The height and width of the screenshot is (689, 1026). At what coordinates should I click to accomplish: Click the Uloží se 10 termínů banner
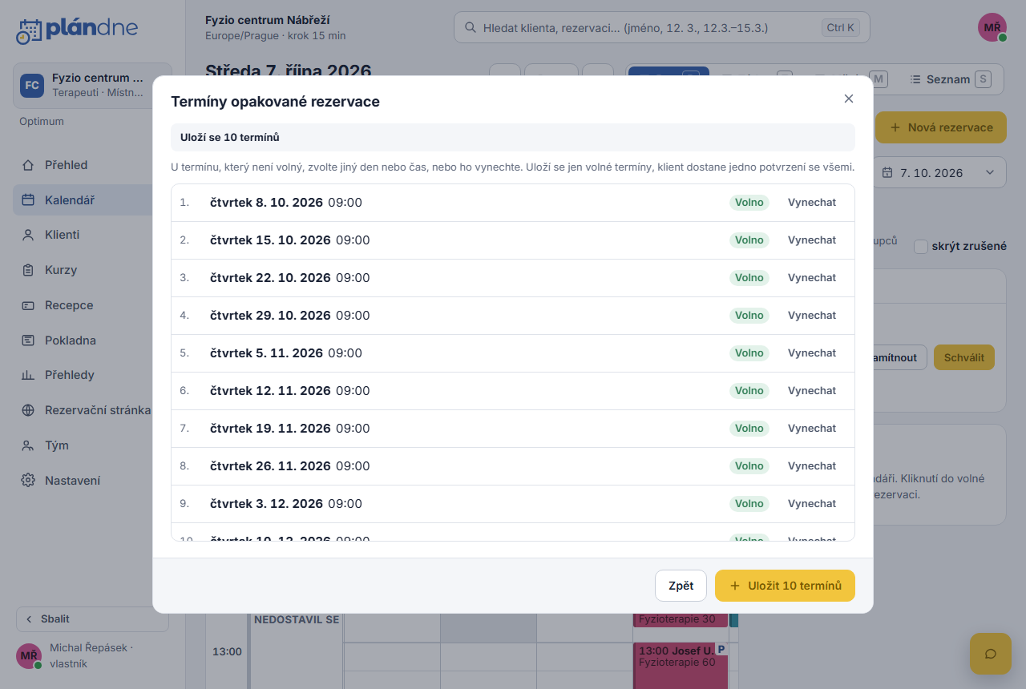click(513, 138)
